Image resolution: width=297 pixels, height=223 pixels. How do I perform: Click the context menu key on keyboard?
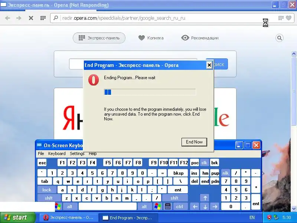point(168,207)
